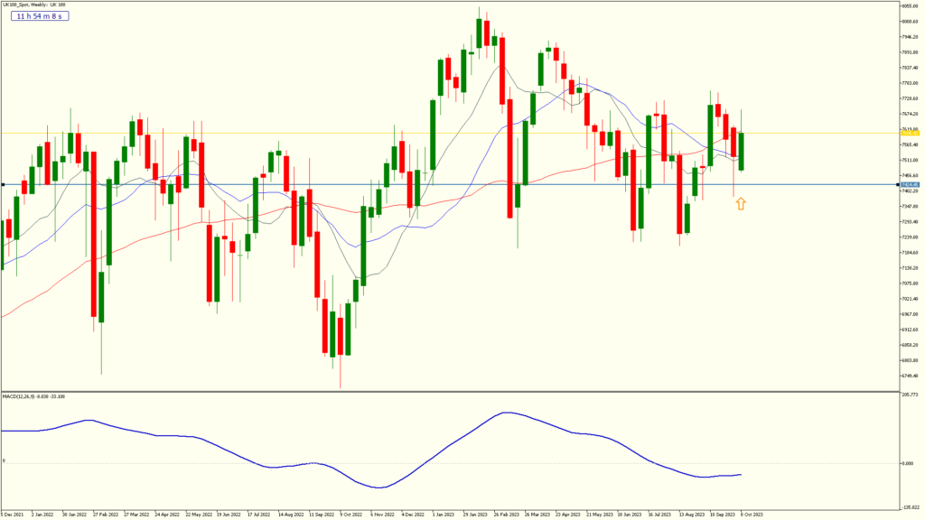Select the 6 Nov 2022 date label
The width and height of the screenshot is (925, 520).
(383, 515)
